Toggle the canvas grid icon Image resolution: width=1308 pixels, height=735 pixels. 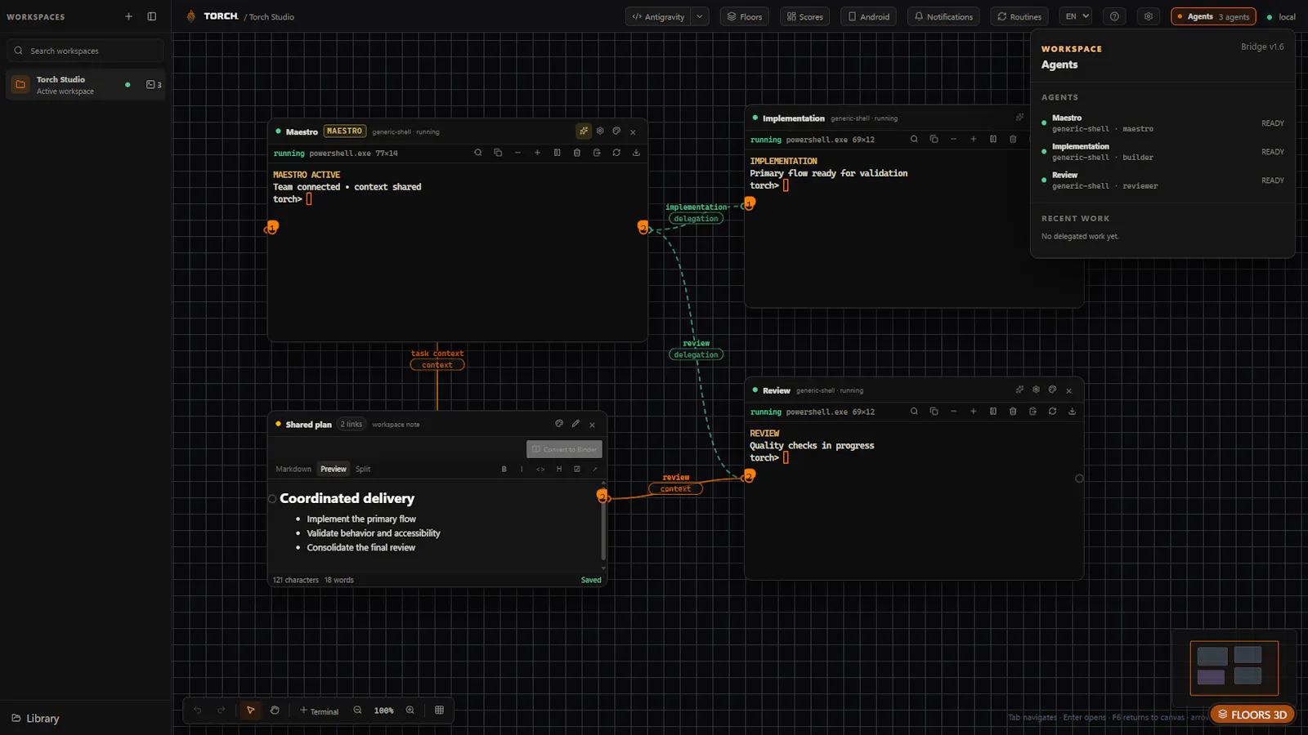point(440,710)
